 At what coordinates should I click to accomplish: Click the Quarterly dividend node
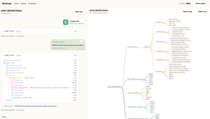tap(181, 62)
